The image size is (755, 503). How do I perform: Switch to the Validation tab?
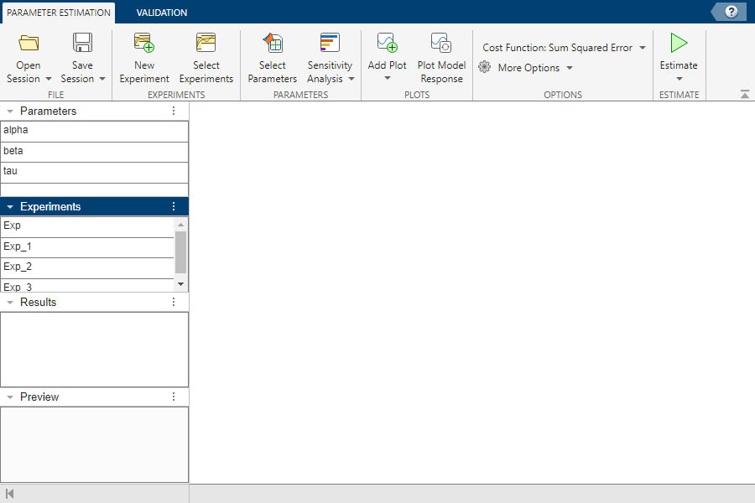click(162, 13)
